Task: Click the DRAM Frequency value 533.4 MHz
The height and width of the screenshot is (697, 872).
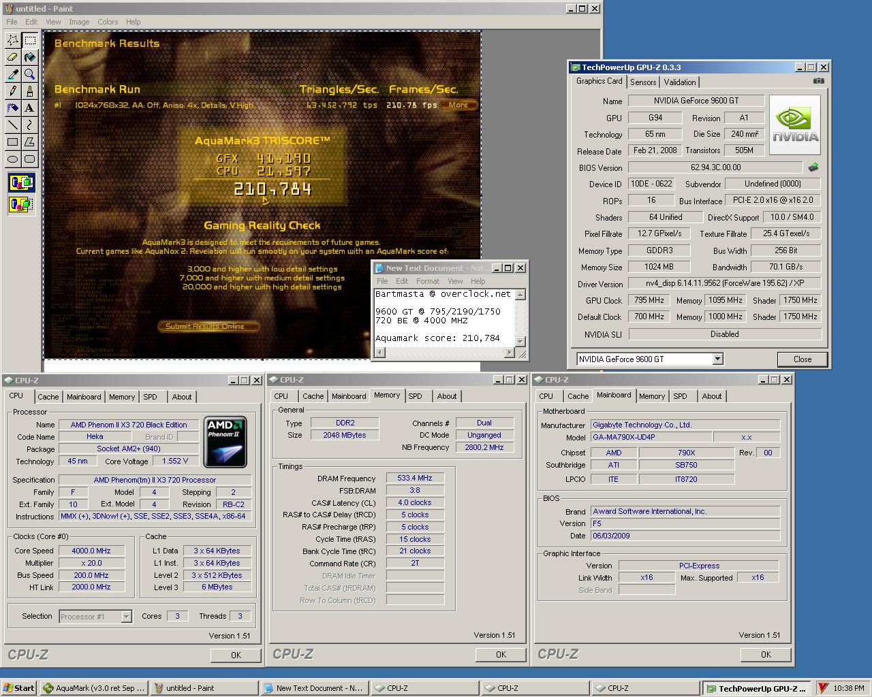Action: click(415, 478)
